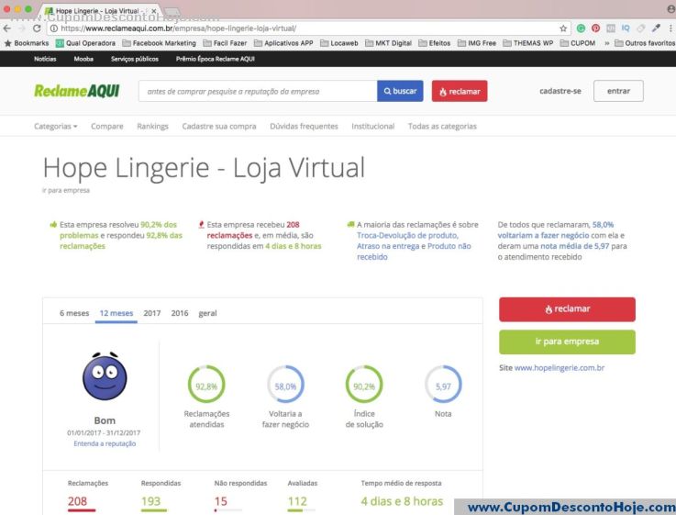The height and width of the screenshot is (515, 676).
Task: Click the 90,2% Índice de solução gauge
Action: click(x=364, y=385)
